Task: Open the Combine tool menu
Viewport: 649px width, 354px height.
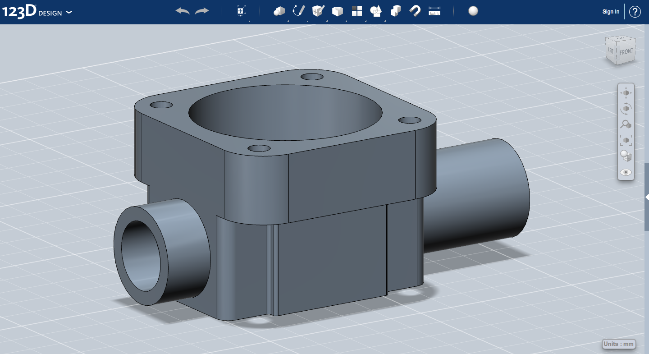Action: [396, 11]
